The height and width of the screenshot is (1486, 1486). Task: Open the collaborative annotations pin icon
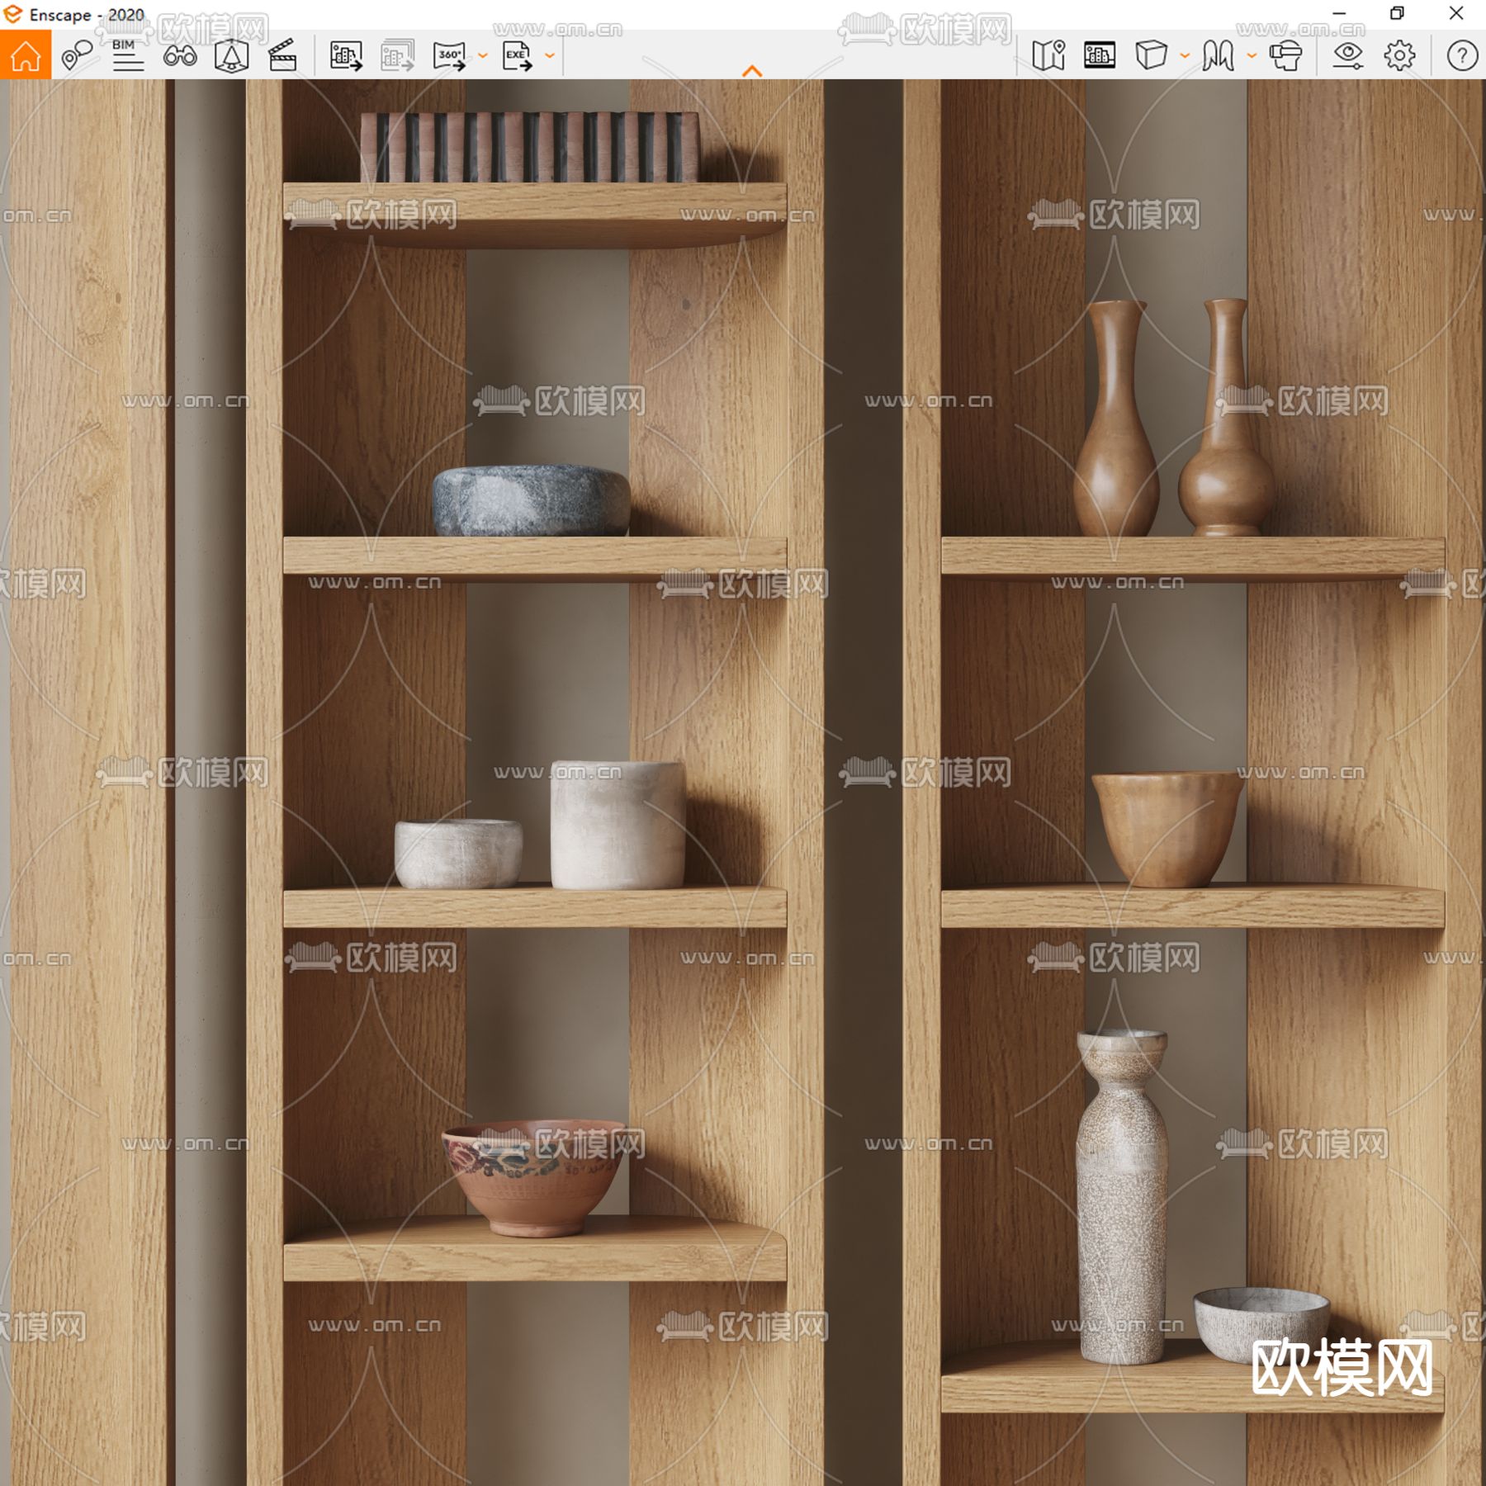point(77,55)
